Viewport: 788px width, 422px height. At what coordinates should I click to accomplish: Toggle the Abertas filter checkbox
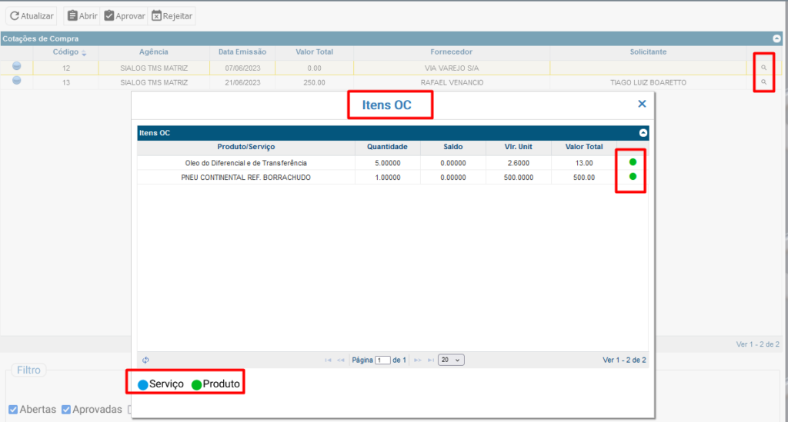pos(13,409)
